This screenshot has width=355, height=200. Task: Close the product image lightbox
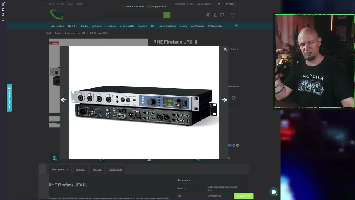[x=225, y=49]
